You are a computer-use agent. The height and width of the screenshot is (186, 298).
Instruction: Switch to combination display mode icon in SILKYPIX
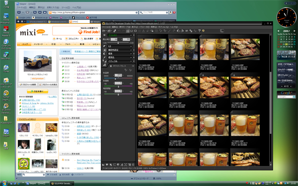tap(132, 31)
